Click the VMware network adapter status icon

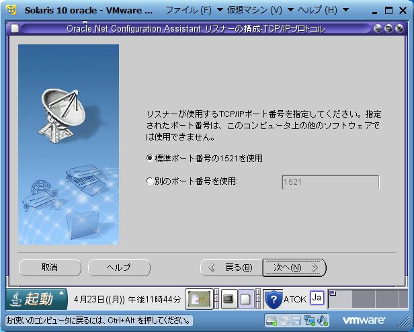pyautogui.click(x=309, y=321)
